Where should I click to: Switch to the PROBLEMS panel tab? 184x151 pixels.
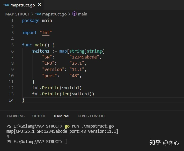coord(16,116)
